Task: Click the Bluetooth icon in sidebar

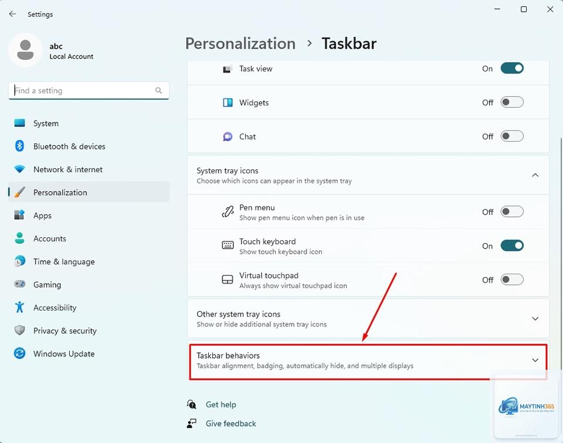Action: coord(19,146)
